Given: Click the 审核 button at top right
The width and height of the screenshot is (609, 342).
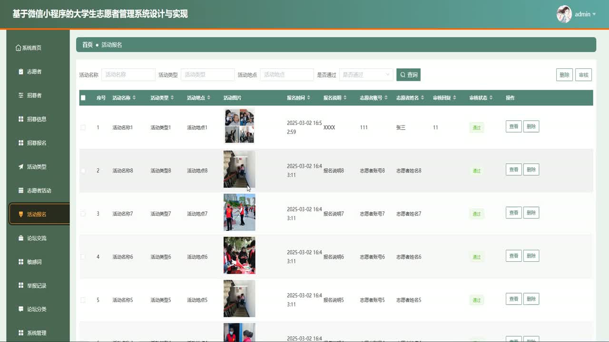Looking at the screenshot, I should tap(583, 75).
